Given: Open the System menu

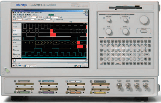Looking at the screenshot, I should 28,13.
